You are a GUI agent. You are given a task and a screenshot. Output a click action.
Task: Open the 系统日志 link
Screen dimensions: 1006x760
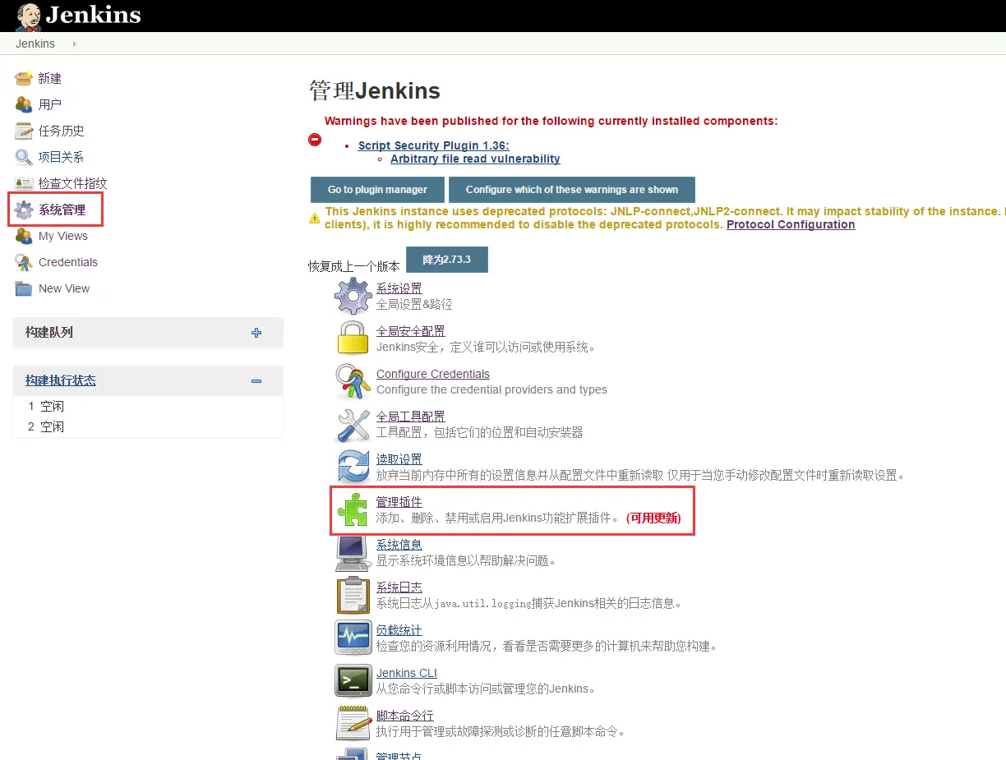399,587
